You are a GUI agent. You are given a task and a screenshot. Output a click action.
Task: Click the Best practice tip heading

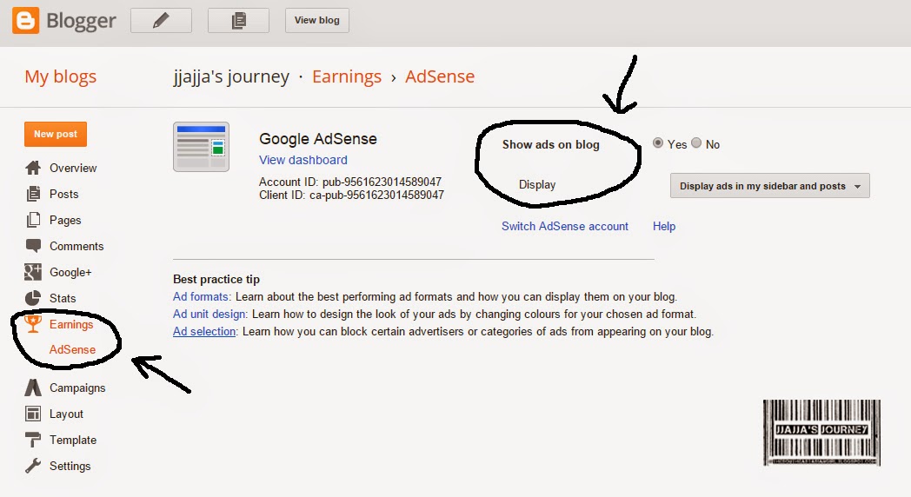pos(216,279)
